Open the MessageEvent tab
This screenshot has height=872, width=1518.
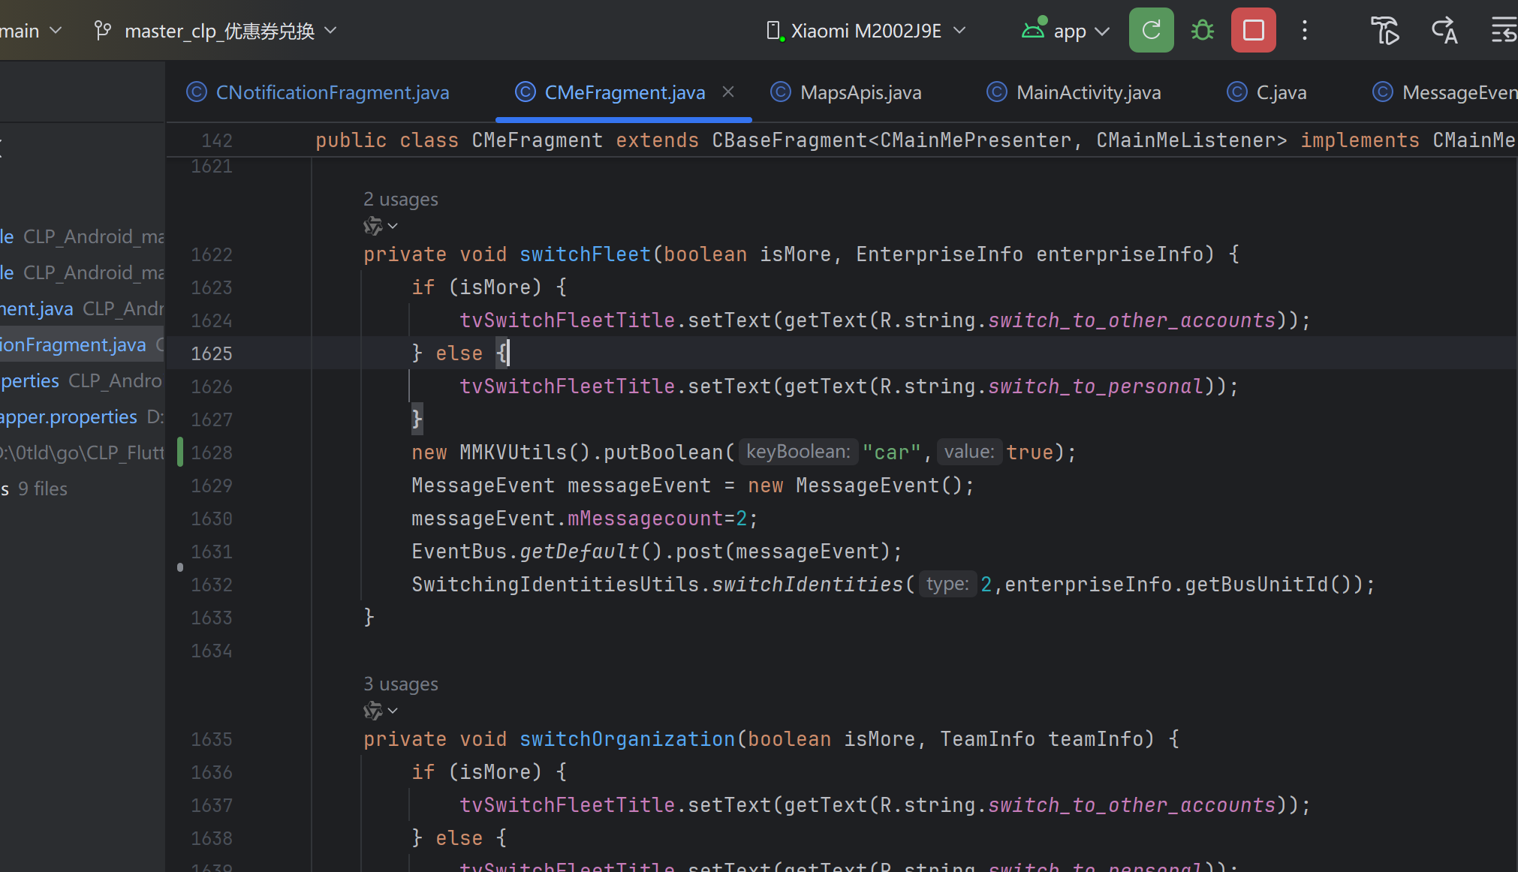[1444, 92]
